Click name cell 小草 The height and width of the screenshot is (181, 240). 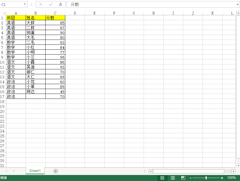[x=35, y=87]
